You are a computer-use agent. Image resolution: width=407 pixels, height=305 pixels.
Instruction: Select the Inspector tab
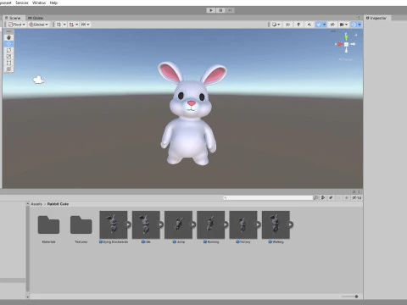tap(376, 18)
